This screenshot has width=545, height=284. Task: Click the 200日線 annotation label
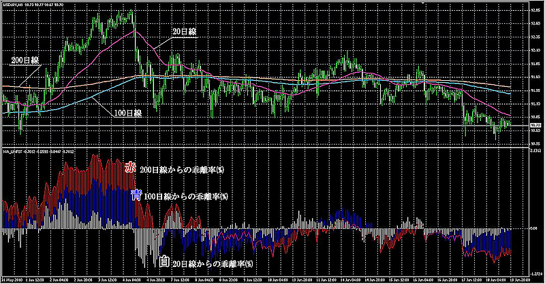[25, 60]
